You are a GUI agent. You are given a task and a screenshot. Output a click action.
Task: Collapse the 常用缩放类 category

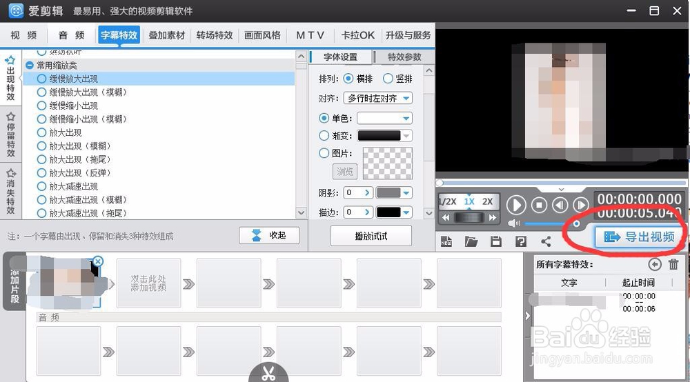[30, 66]
